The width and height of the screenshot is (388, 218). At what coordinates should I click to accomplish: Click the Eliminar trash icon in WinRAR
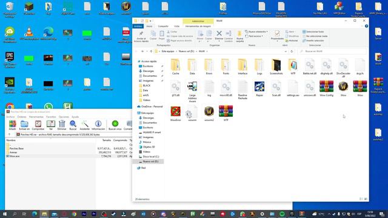(x=62, y=125)
